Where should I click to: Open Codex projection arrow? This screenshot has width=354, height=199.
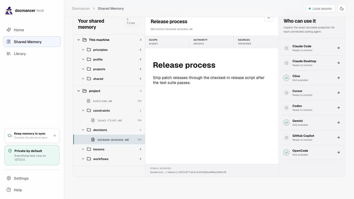[x=339, y=108]
